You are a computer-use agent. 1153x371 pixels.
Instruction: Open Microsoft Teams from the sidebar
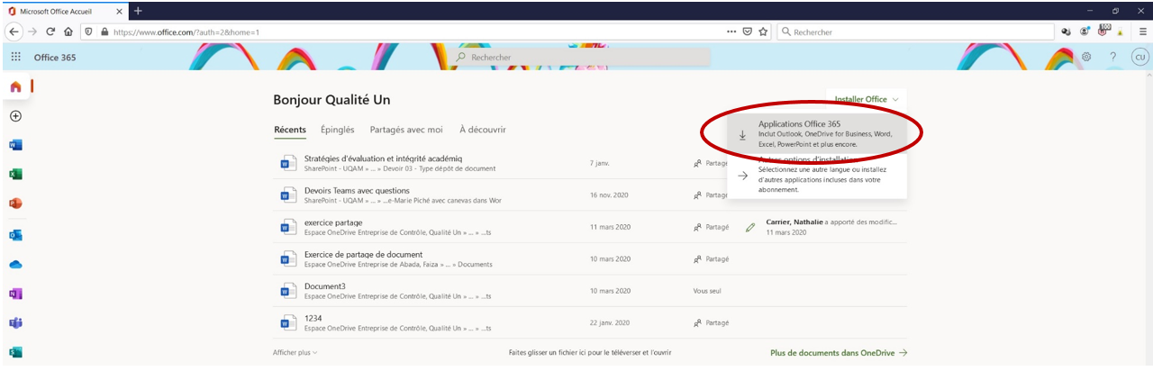[15, 323]
